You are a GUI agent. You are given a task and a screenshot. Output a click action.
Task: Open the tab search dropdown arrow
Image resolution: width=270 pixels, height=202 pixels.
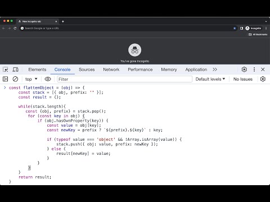pos(266,21)
